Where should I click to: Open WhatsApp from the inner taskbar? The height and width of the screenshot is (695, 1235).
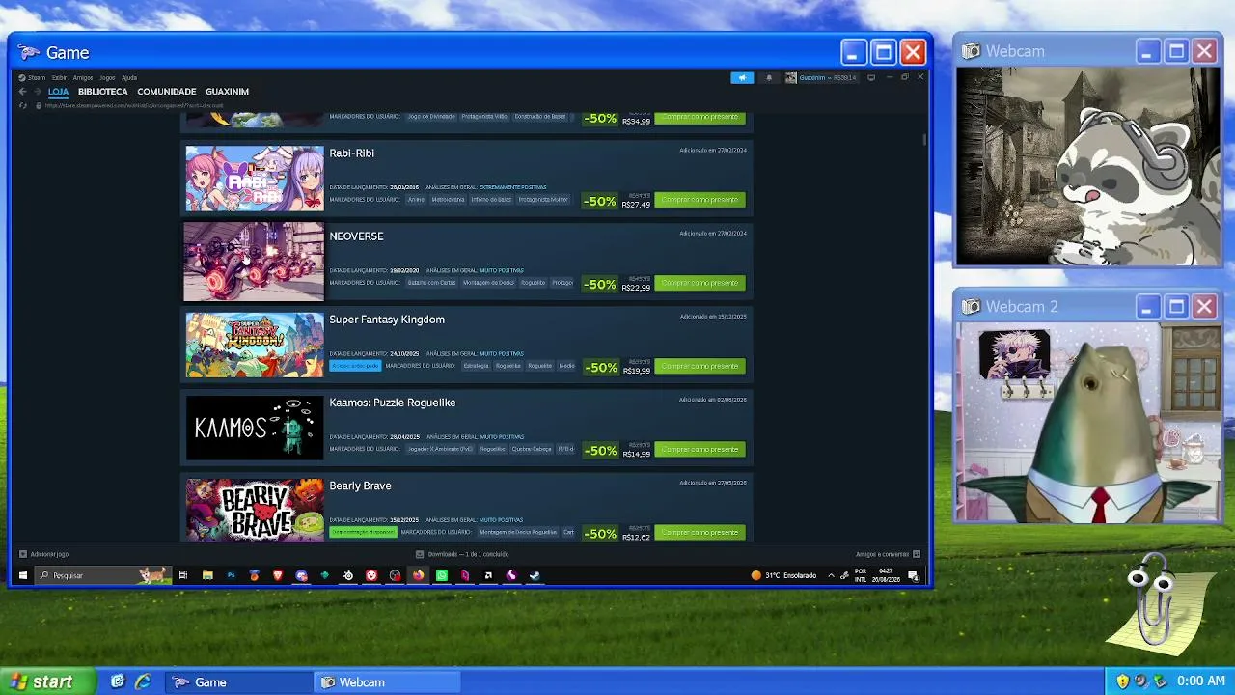[x=442, y=575]
